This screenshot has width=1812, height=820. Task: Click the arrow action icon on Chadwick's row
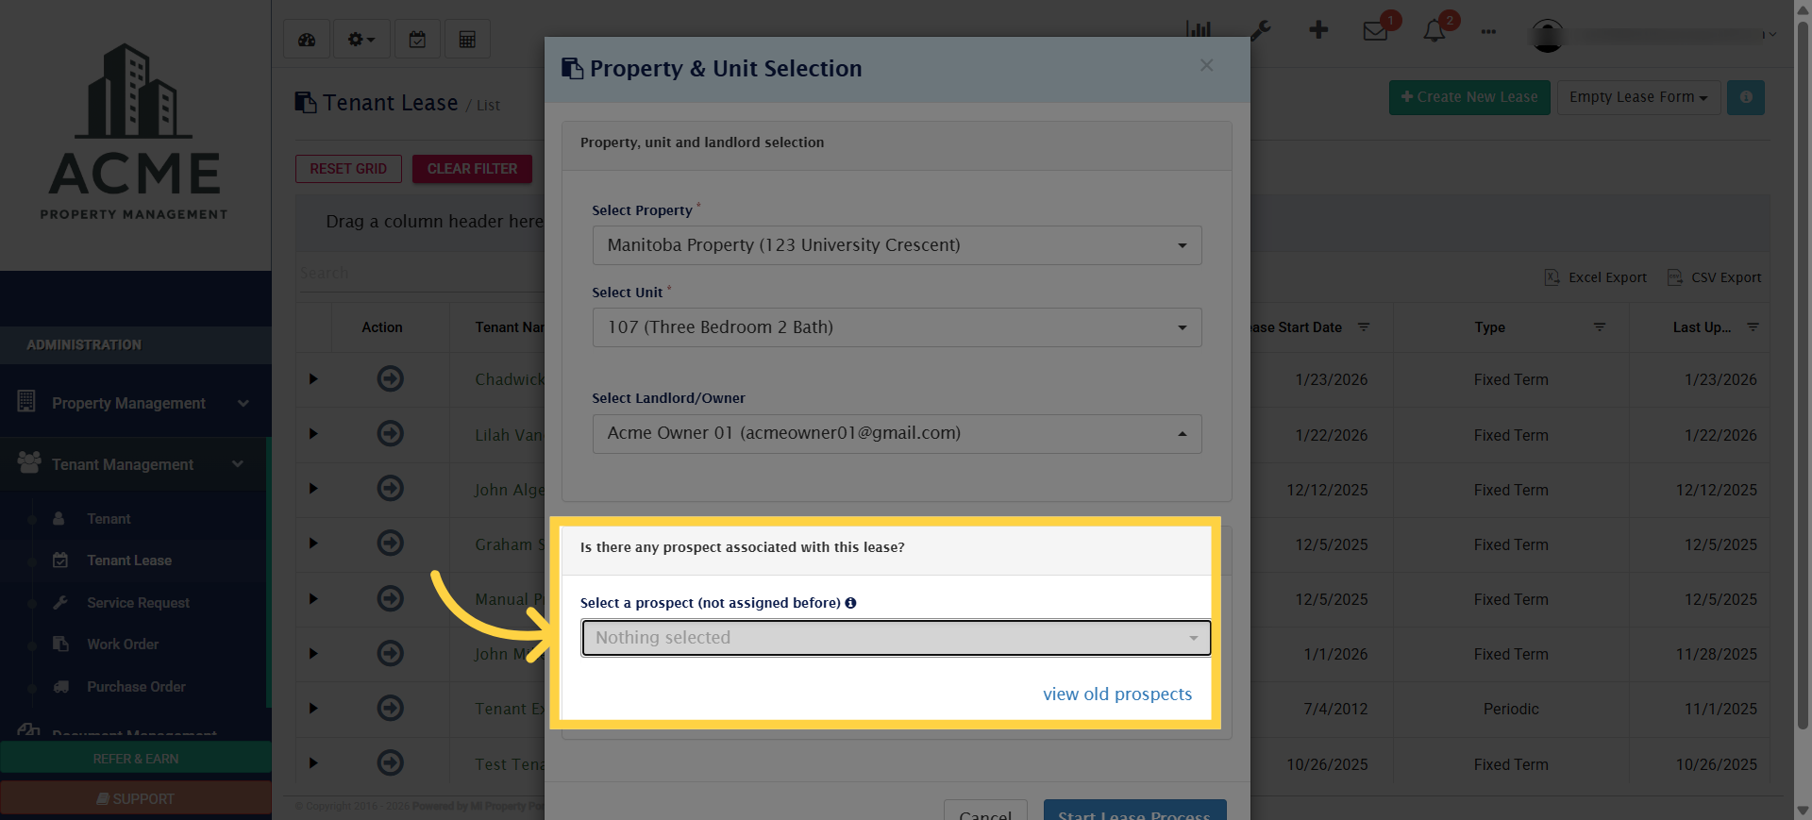tap(390, 379)
